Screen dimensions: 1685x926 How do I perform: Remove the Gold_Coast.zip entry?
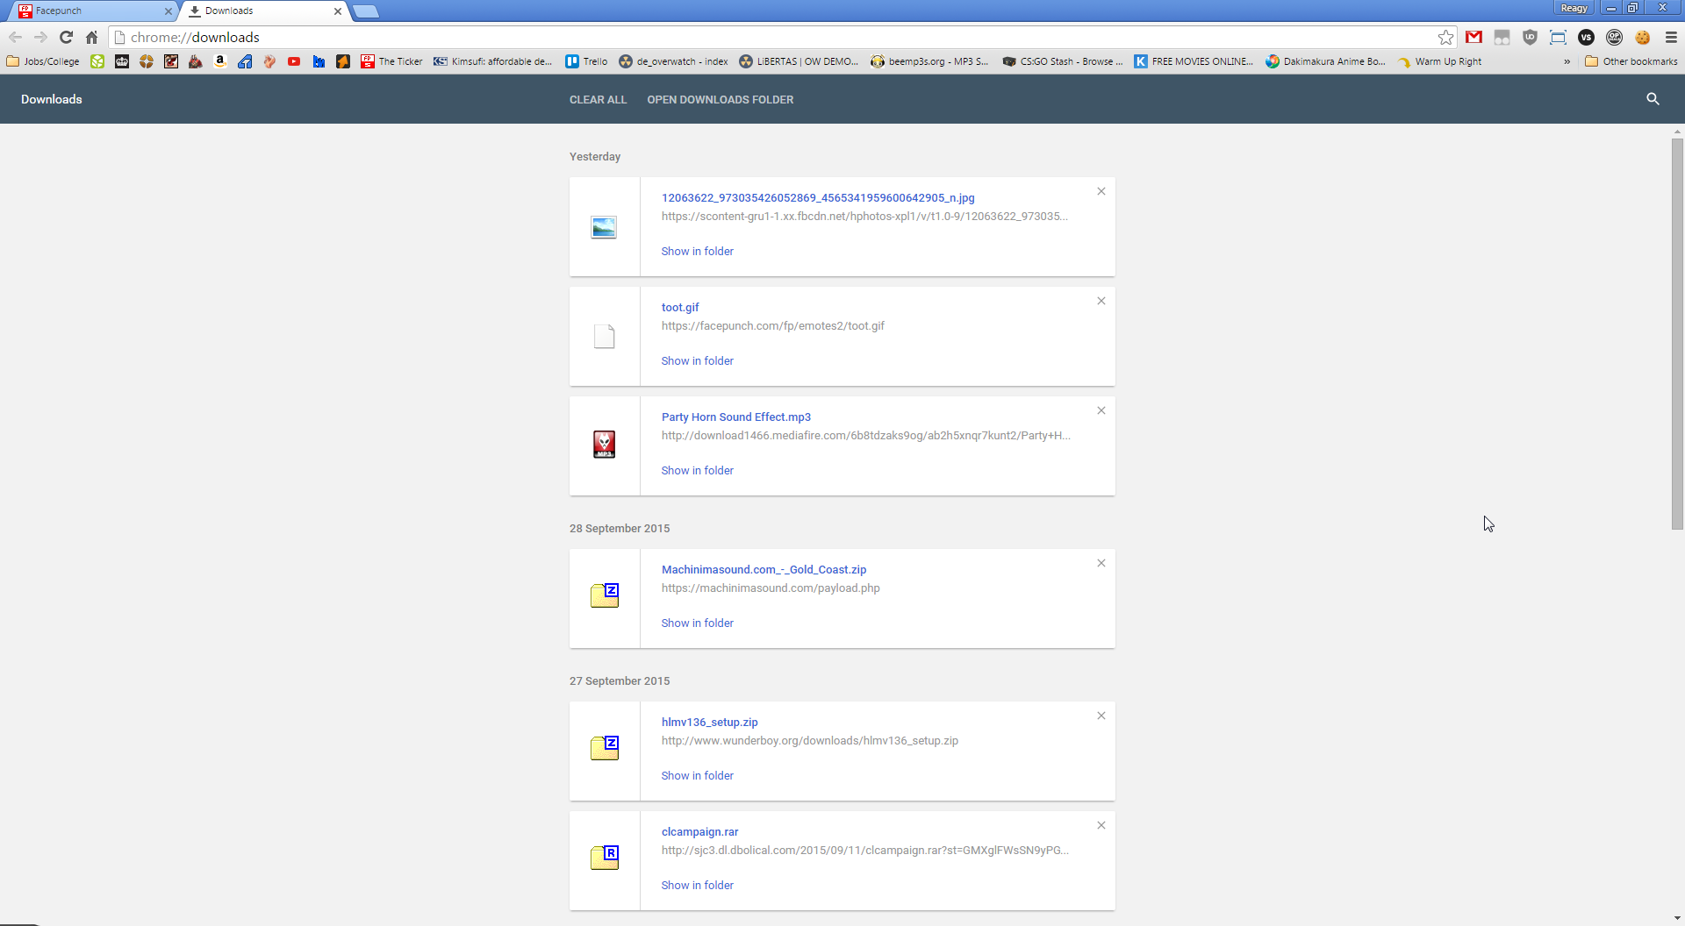(x=1101, y=563)
